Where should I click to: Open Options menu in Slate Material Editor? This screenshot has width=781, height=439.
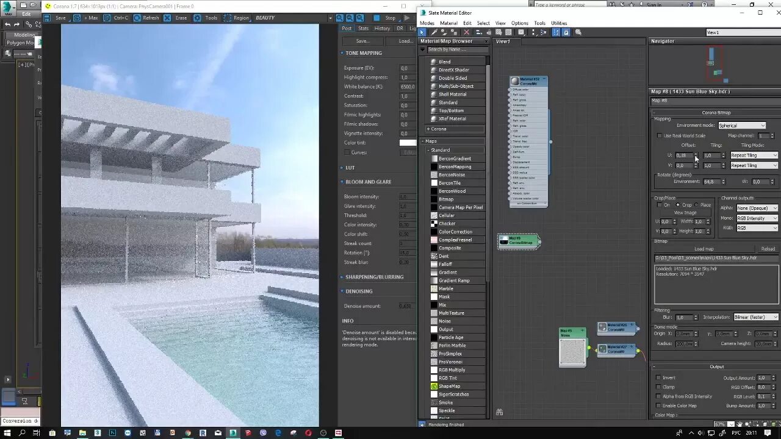pyautogui.click(x=520, y=23)
